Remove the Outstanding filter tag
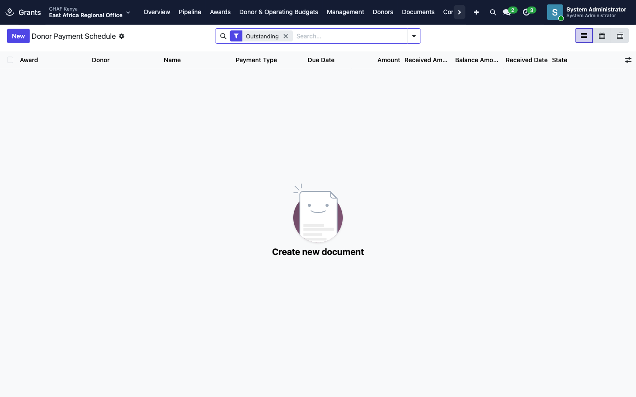This screenshot has height=397, width=636. (x=286, y=36)
